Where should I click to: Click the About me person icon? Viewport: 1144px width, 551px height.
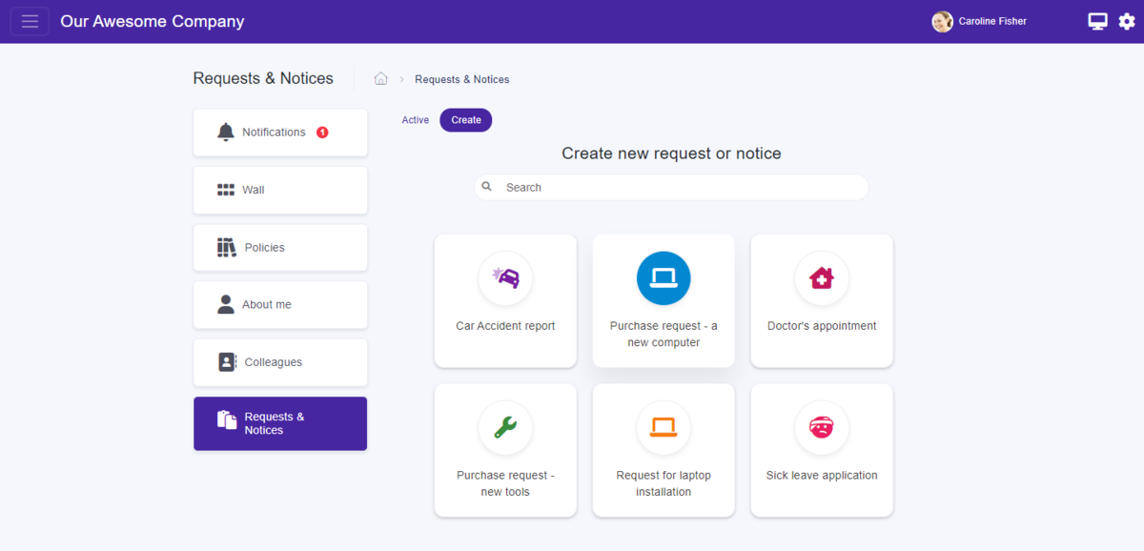226,305
